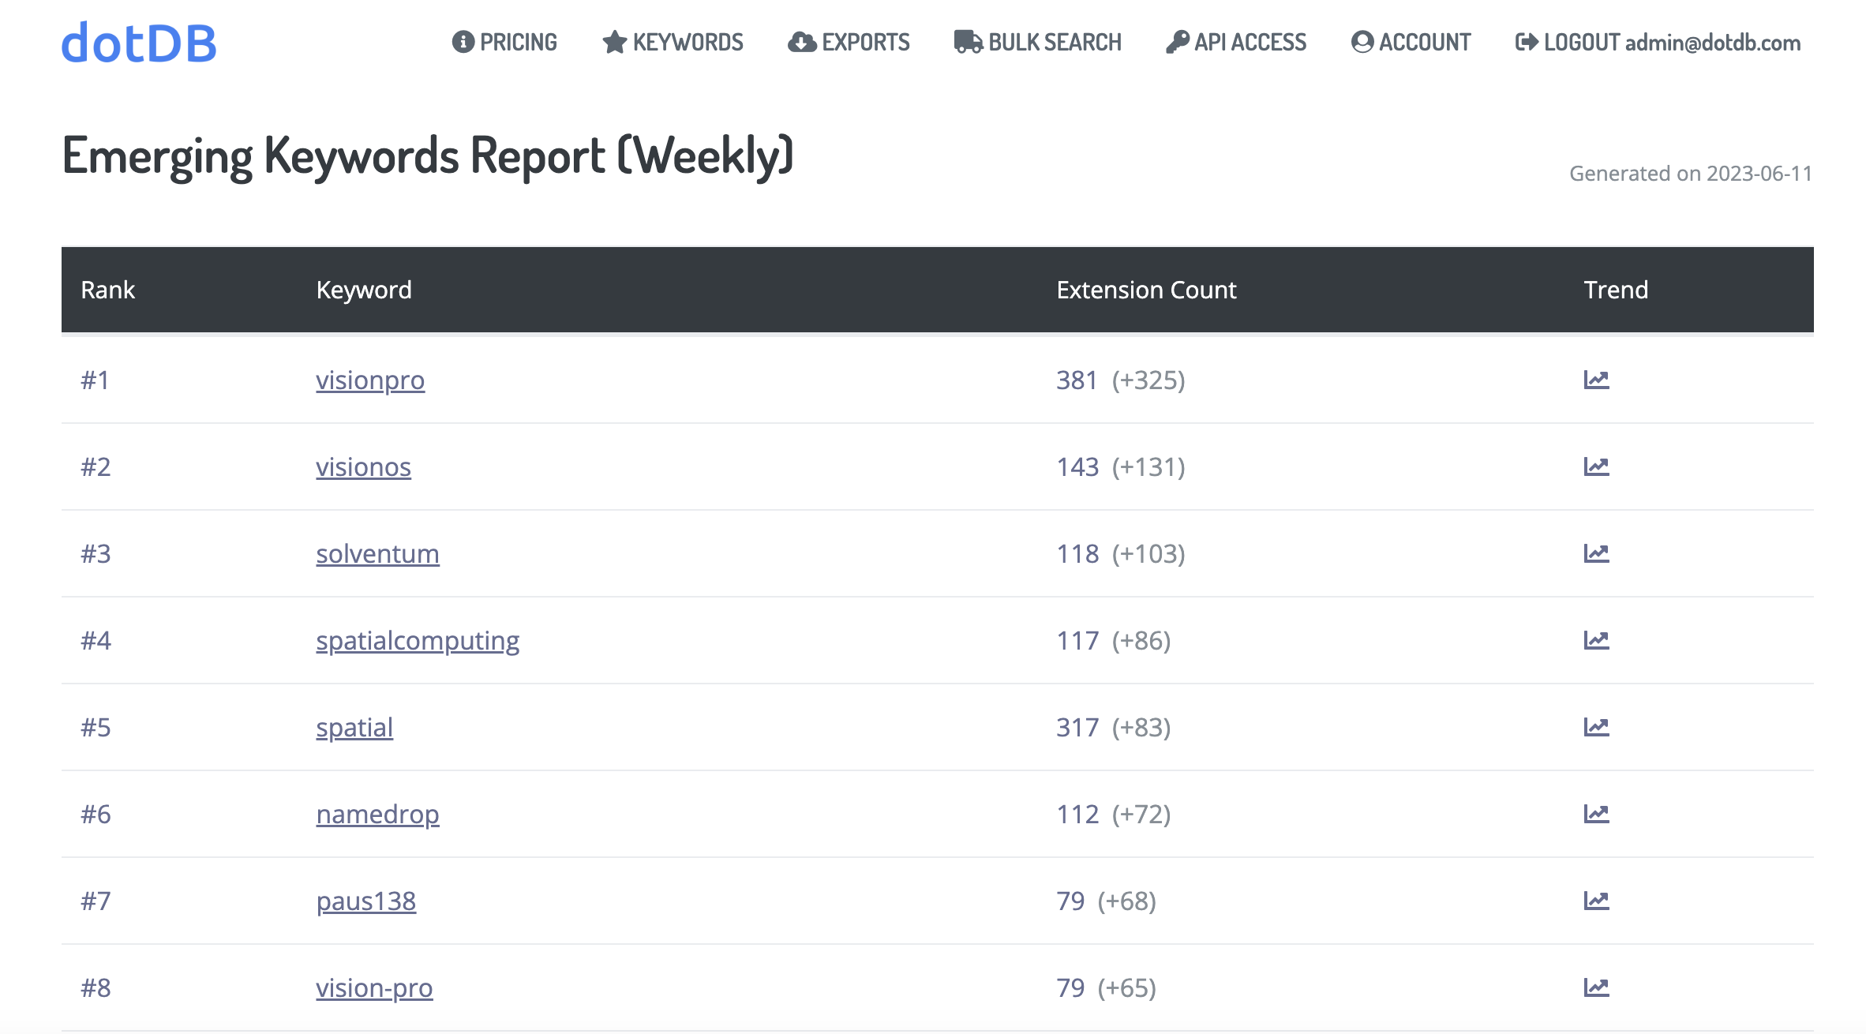Go to Keywords in navigation
The height and width of the screenshot is (1034, 1866).
[673, 42]
